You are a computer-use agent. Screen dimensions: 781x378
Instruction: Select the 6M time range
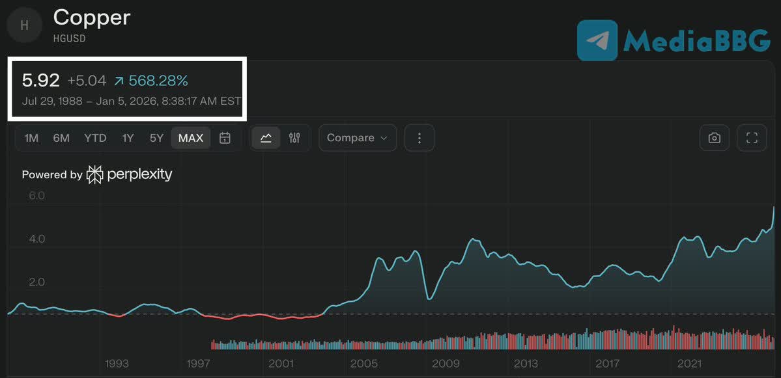[61, 138]
